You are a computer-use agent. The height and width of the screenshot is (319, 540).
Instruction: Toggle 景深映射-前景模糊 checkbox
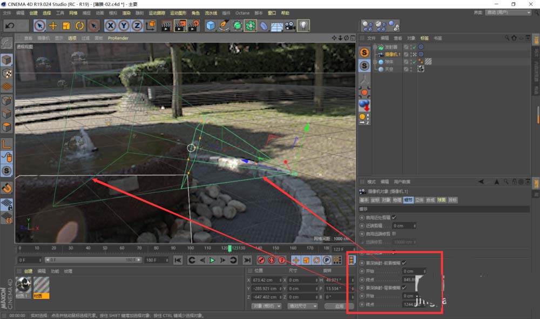tap(404, 263)
